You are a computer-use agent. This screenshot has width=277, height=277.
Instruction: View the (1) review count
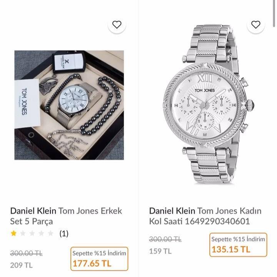point(64,234)
